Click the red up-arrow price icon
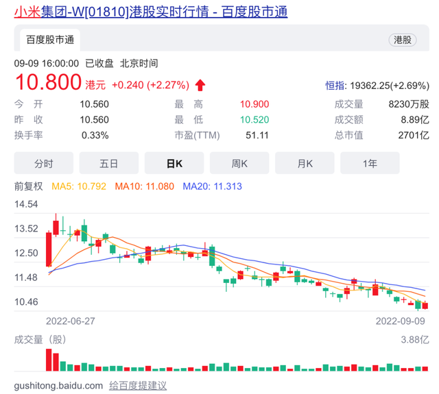This screenshot has width=439, height=394. (x=200, y=85)
